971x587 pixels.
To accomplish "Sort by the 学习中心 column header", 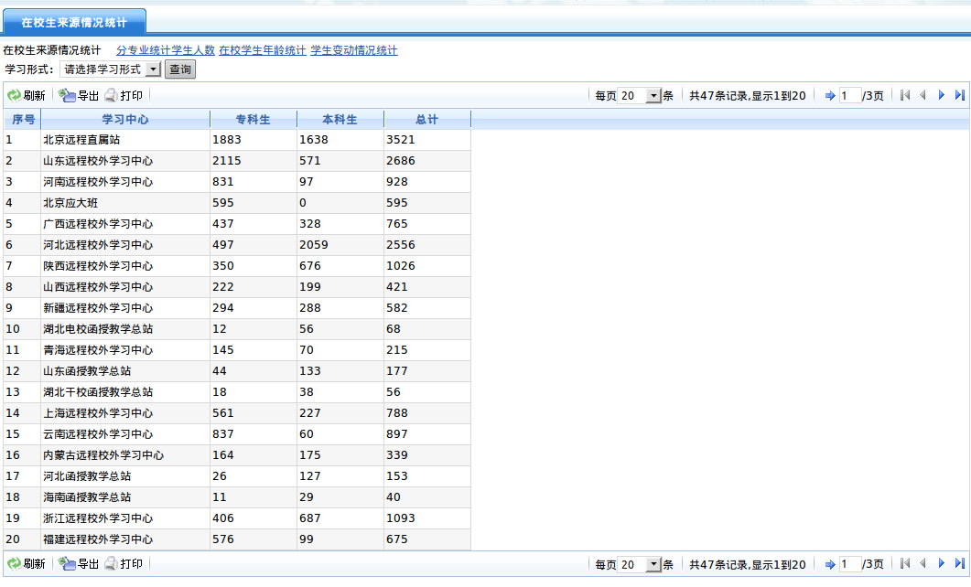I will coord(125,120).
